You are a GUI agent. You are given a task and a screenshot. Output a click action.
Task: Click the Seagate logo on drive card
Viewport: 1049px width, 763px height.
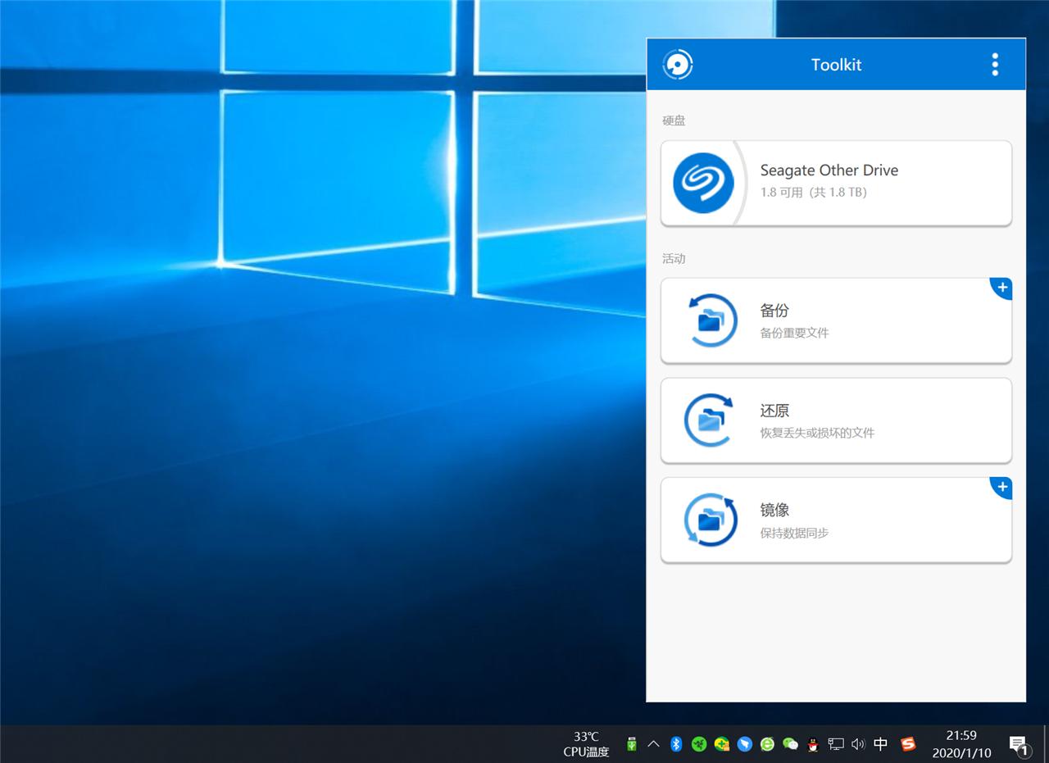pos(703,183)
